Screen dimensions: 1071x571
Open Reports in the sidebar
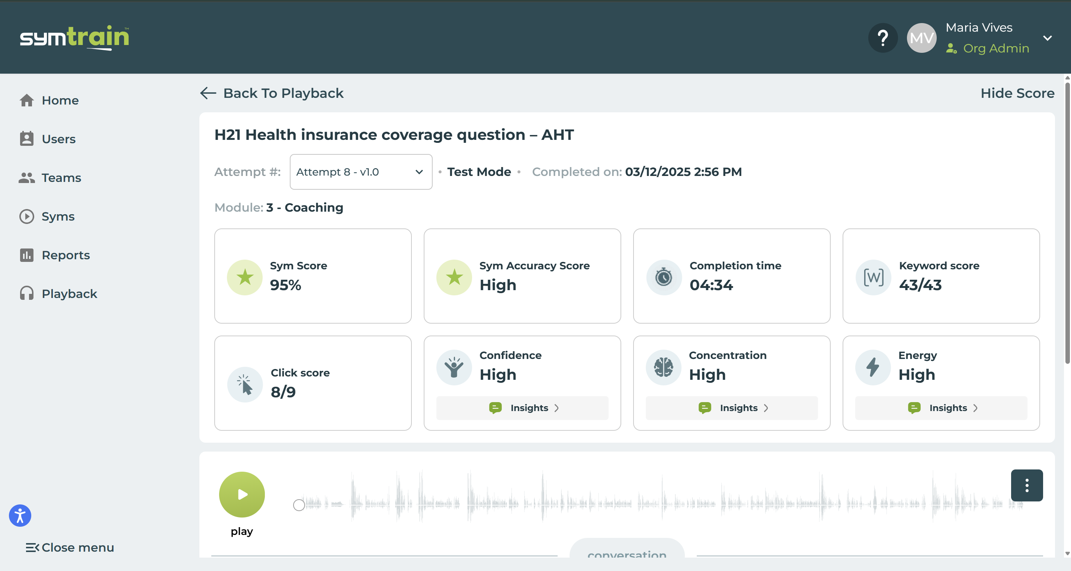point(65,255)
